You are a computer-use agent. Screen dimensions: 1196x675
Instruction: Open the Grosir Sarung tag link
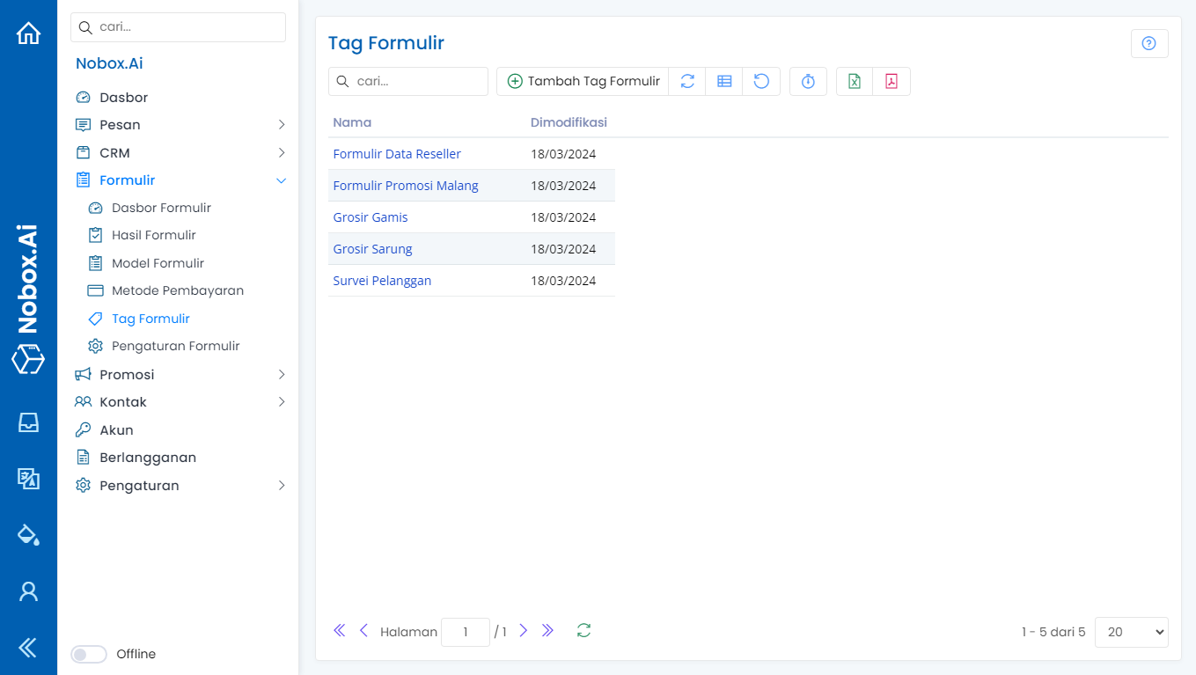pos(372,249)
